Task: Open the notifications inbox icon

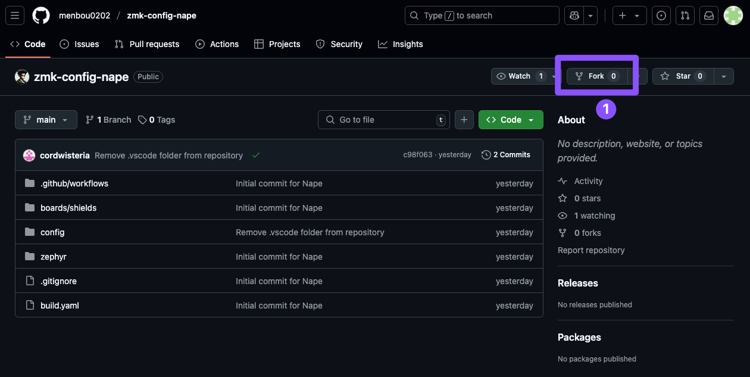Action: point(709,15)
